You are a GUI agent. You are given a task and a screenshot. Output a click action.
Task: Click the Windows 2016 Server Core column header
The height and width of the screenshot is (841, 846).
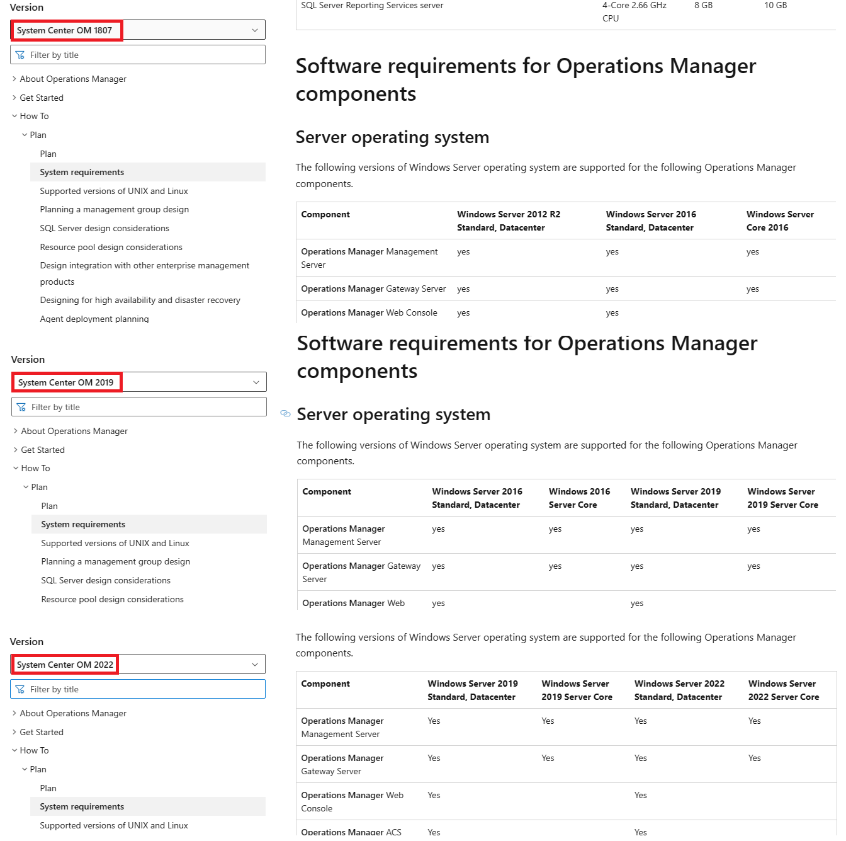tap(579, 498)
